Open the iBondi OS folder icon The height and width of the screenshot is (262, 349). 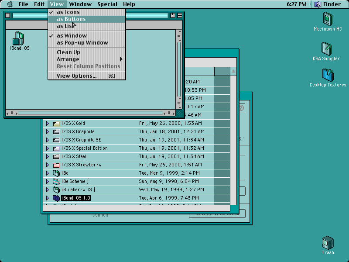tap(18, 38)
